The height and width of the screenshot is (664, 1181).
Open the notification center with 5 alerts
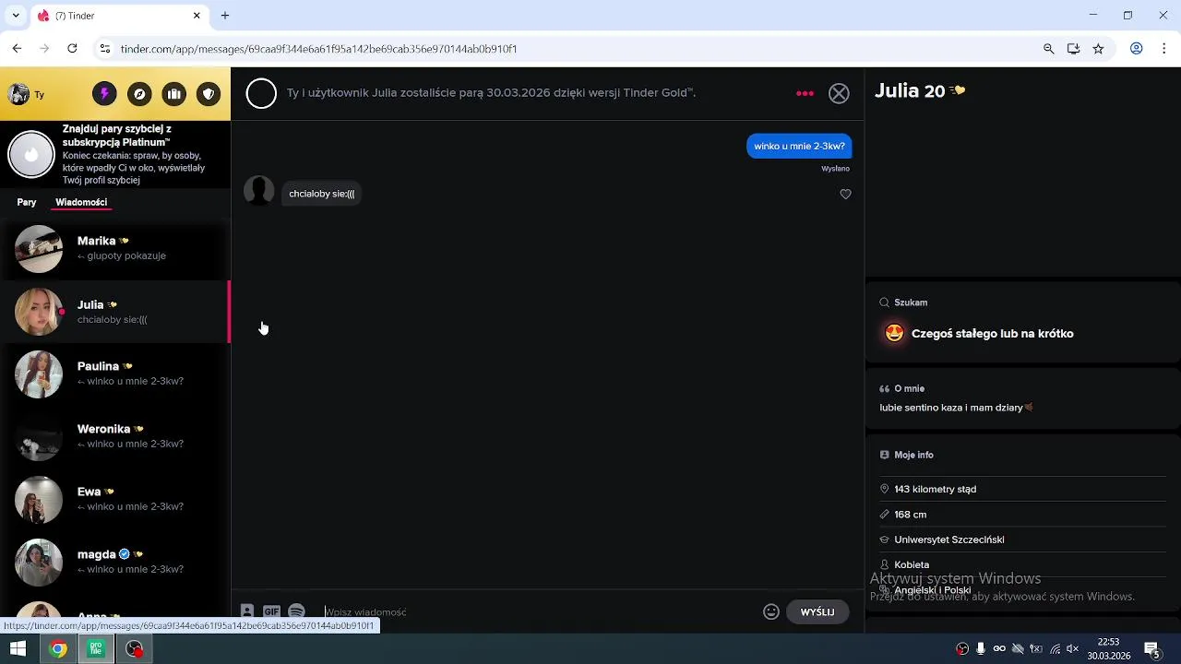(x=1151, y=649)
